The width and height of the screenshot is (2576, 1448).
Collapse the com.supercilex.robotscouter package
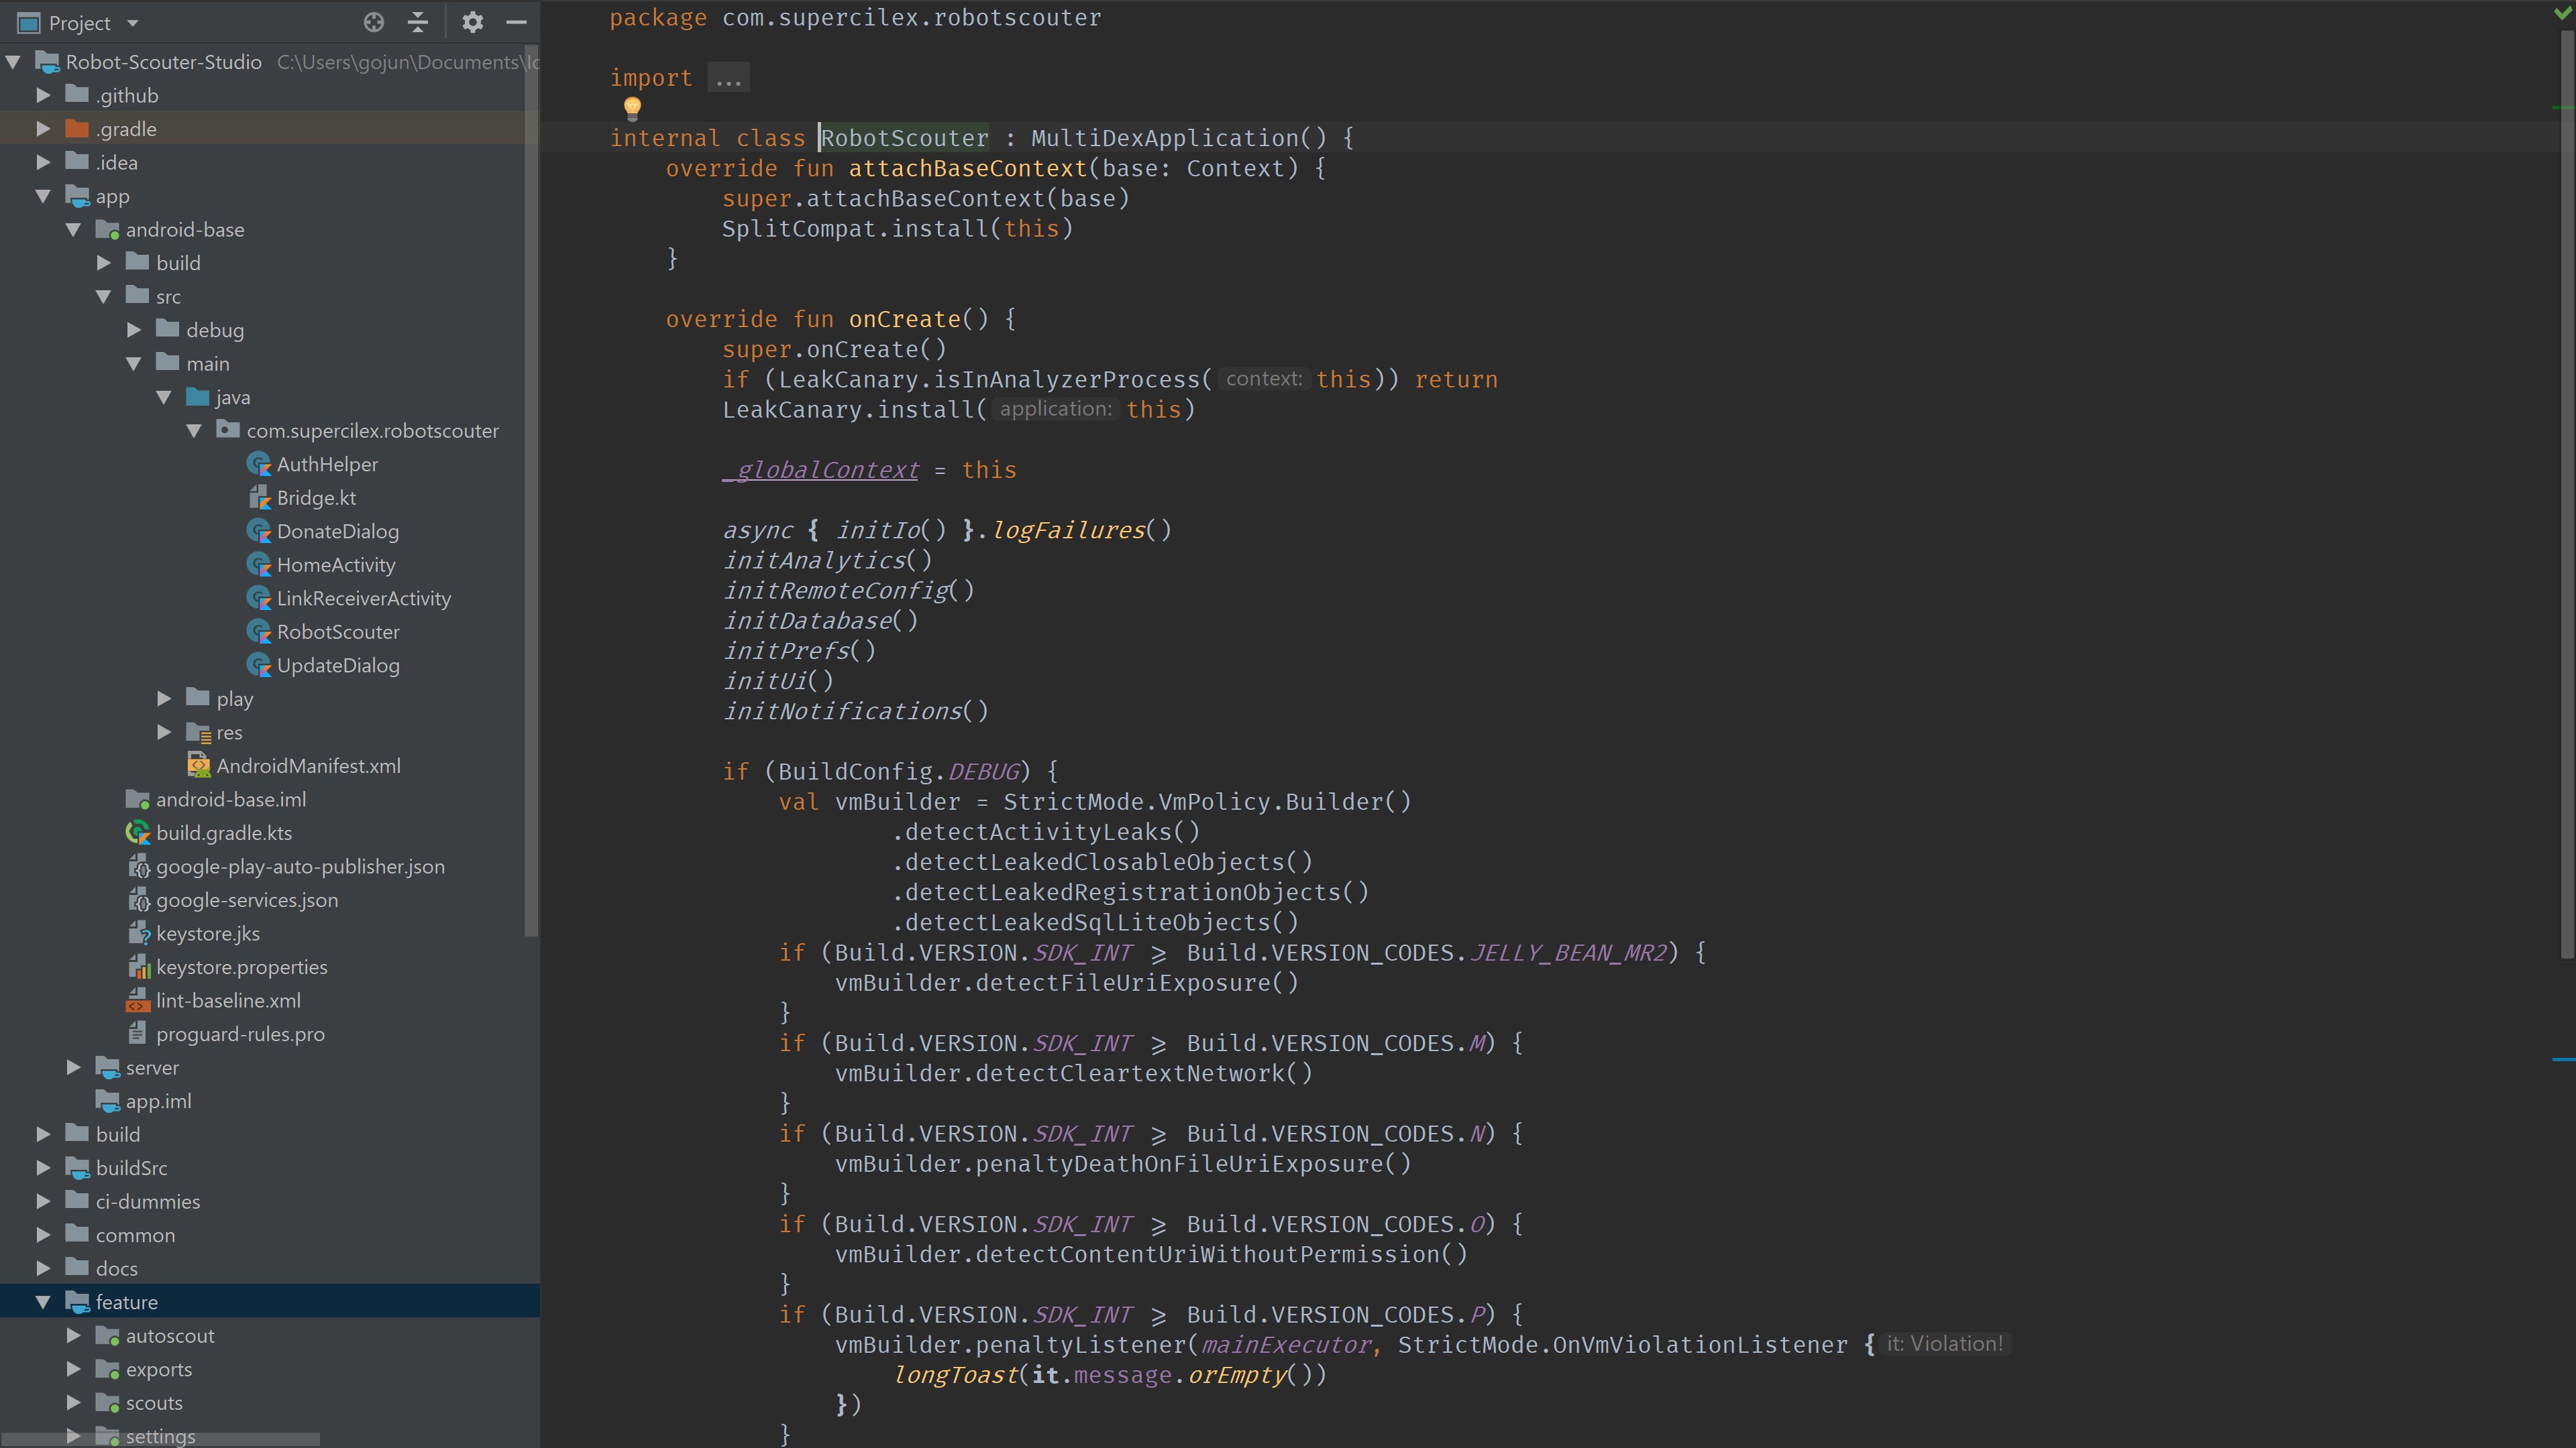tap(194, 430)
